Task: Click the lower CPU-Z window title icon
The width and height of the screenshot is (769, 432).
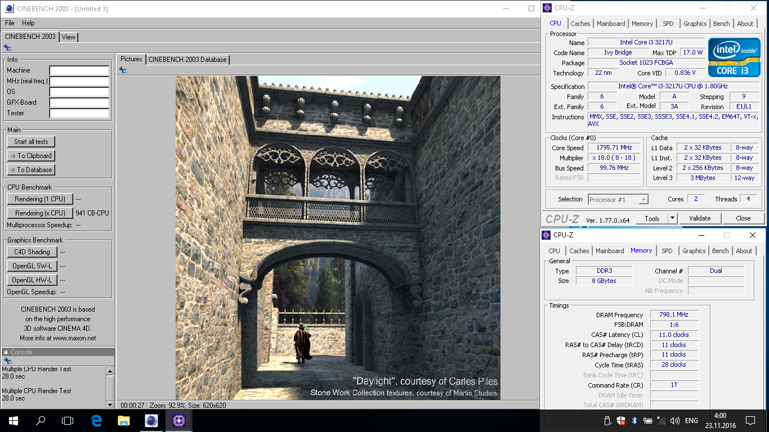Action: pyautogui.click(x=546, y=235)
